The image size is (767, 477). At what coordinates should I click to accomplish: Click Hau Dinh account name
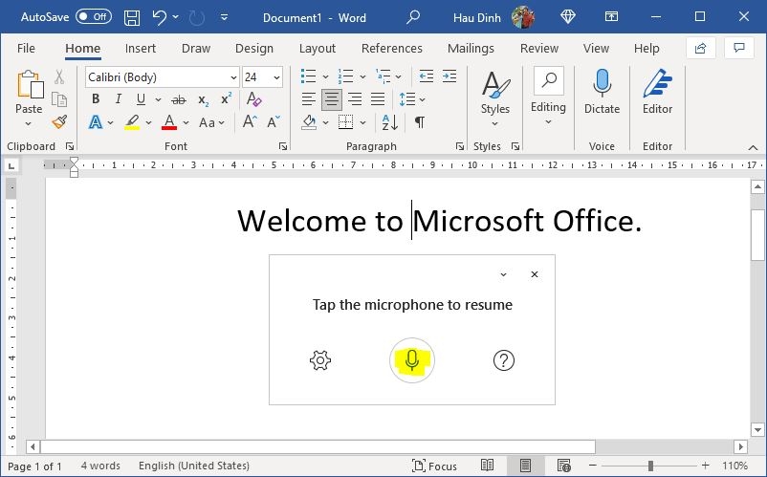477,18
